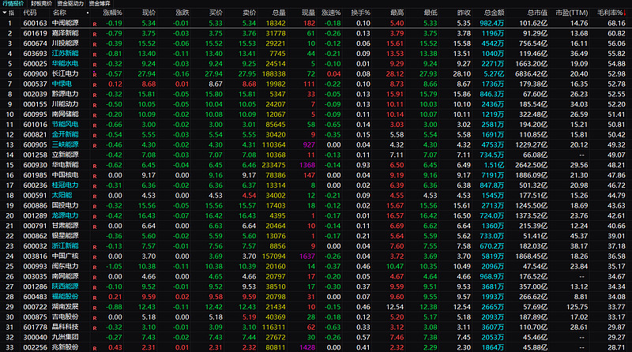Sort by the 代码 column header
Image resolution: width=632 pixels, height=352 pixels.
[x=30, y=13]
